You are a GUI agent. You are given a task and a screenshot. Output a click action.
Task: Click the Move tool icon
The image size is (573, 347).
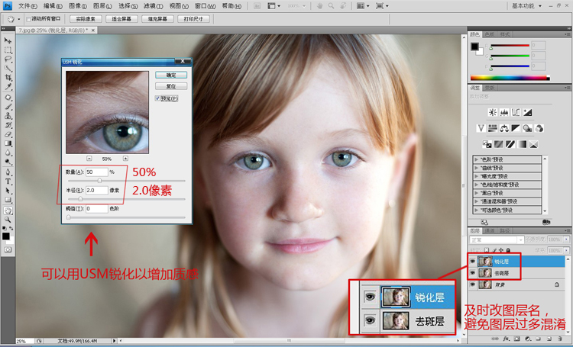click(x=8, y=40)
